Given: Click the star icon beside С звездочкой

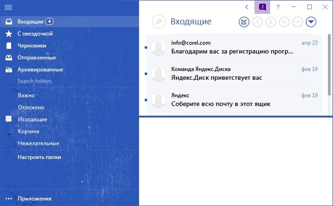Looking at the screenshot, I should click(x=9, y=33).
